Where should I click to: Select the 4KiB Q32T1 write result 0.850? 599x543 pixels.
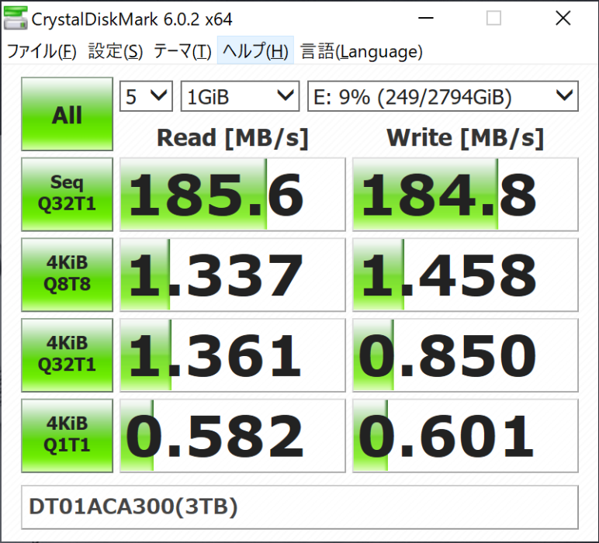[x=466, y=355]
